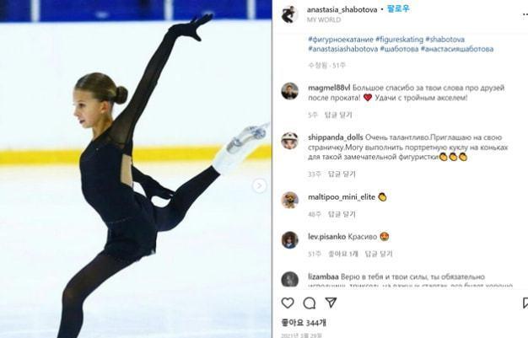Open lev.pisanko avatar picture

(x=289, y=239)
